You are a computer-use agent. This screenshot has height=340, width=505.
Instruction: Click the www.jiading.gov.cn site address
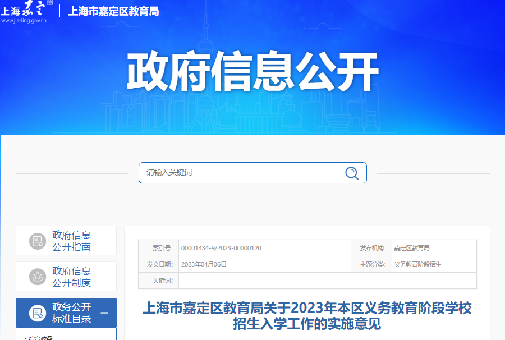pos(24,21)
